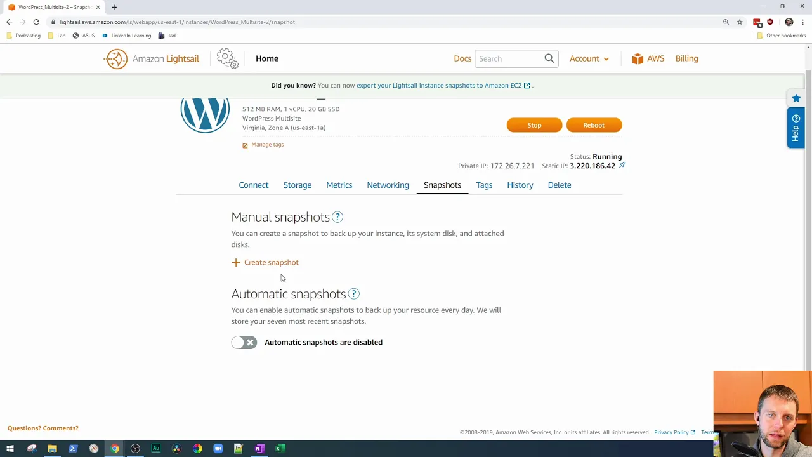Open DaVinci Resolve from the taskbar
Image resolution: width=812 pixels, height=457 pixels.
click(176, 449)
